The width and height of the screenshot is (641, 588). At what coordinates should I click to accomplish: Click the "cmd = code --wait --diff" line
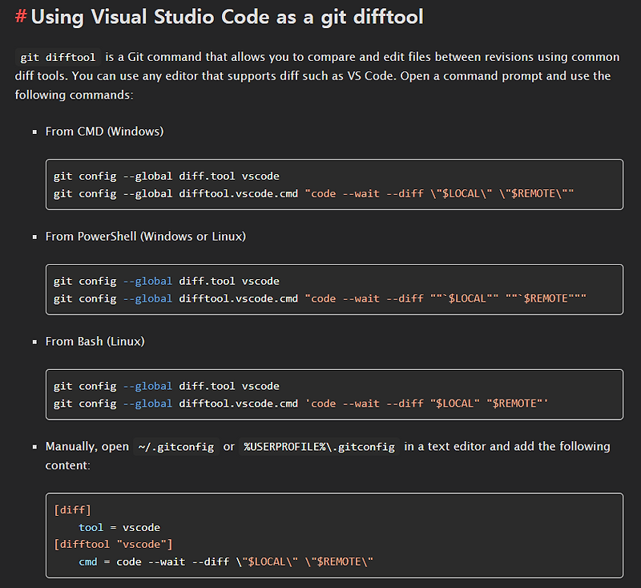[x=226, y=562]
